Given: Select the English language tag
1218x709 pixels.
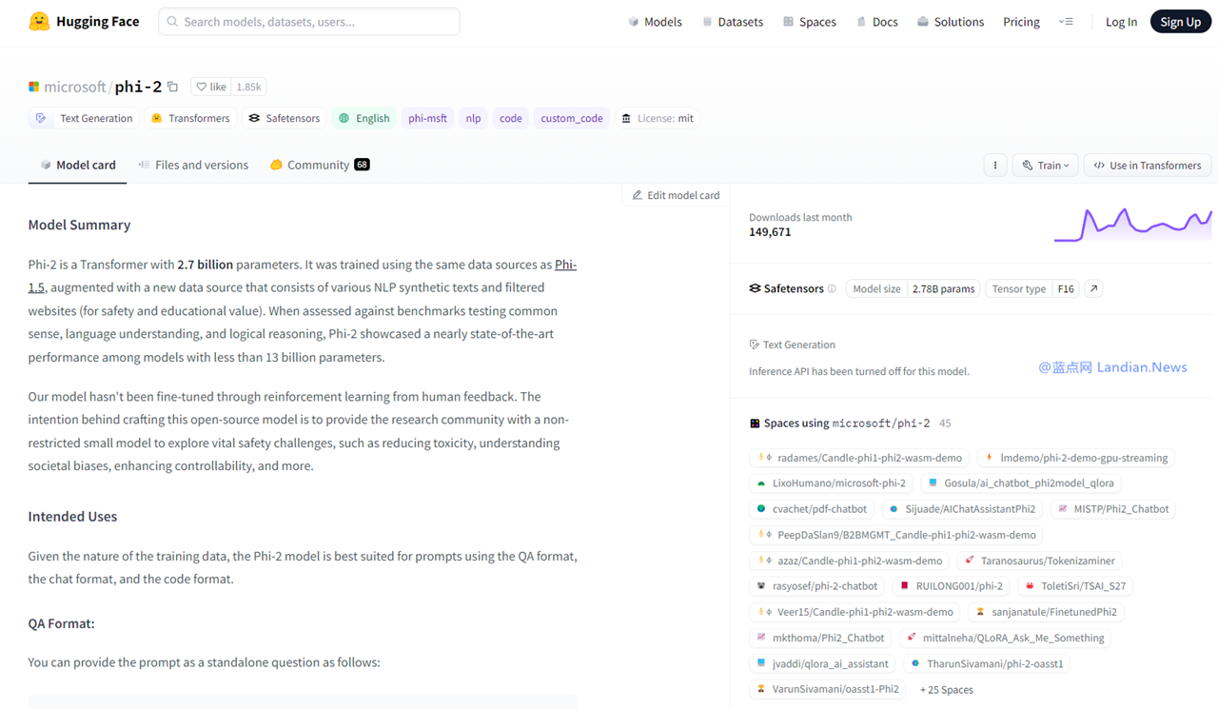Looking at the screenshot, I should [x=364, y=118].
